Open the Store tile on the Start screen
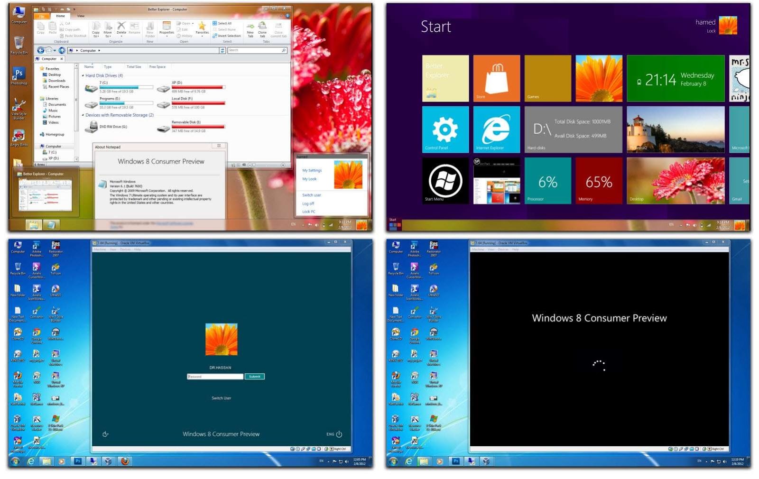This screenshot has height=479, width=759. tap(496, 78)
